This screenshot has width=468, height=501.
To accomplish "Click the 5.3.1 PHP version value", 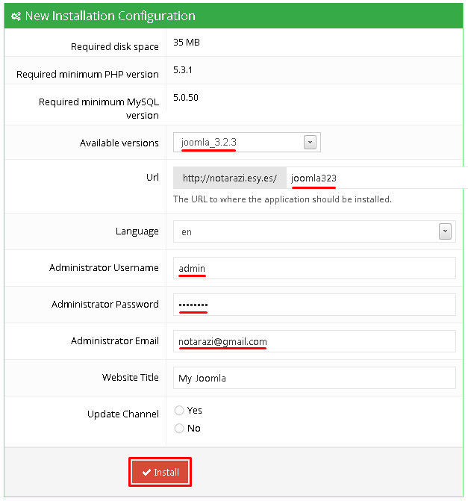I will point(183,70).
